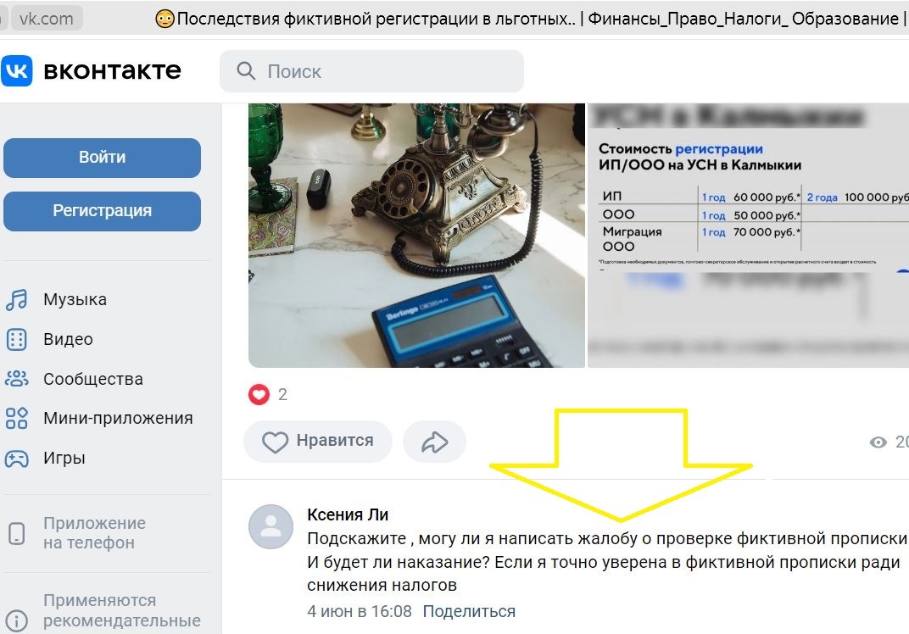Open Мини-приложения grid icon
Viewport: 909px width, 634px height.
coord(16,418)
